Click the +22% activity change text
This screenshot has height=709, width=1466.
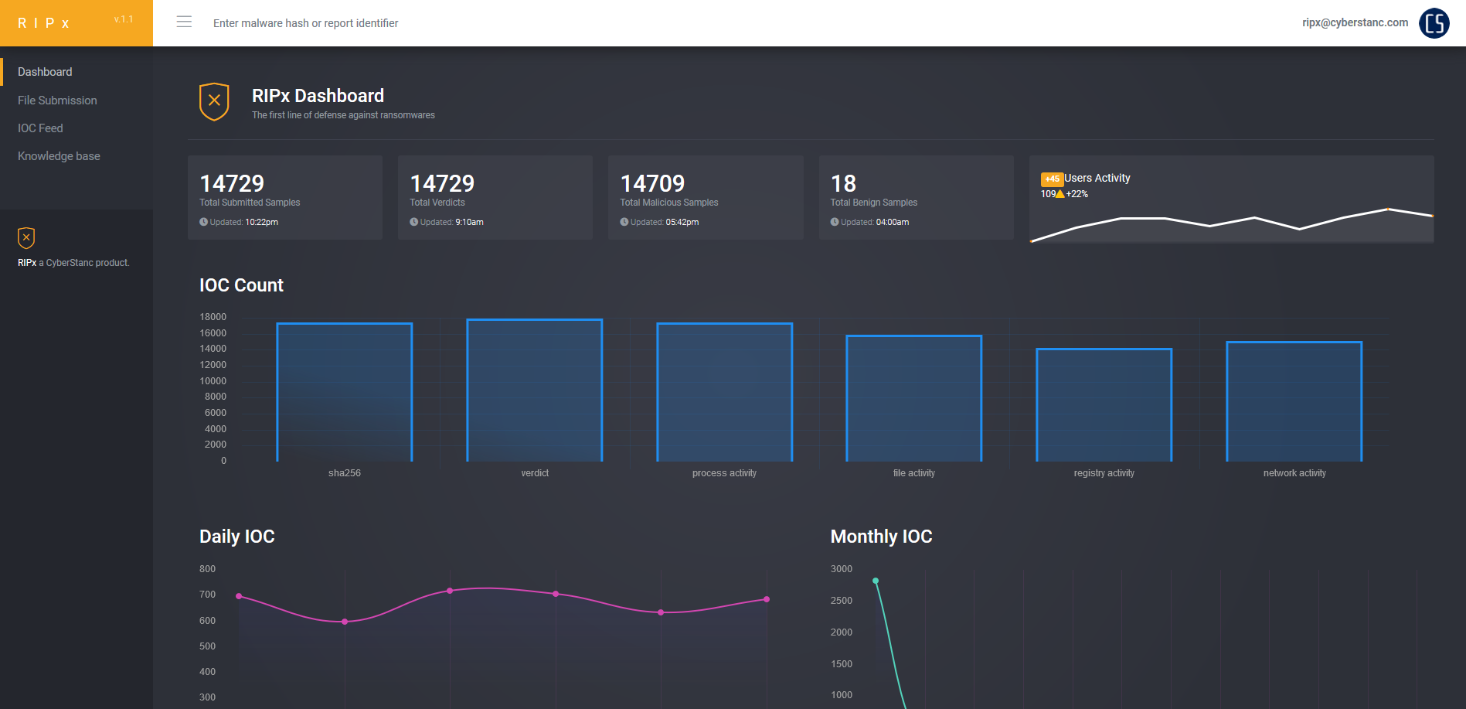tap(1077, 194)
